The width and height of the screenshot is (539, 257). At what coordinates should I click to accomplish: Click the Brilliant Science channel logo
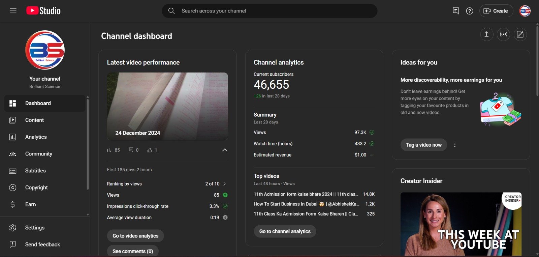point(45,50)
